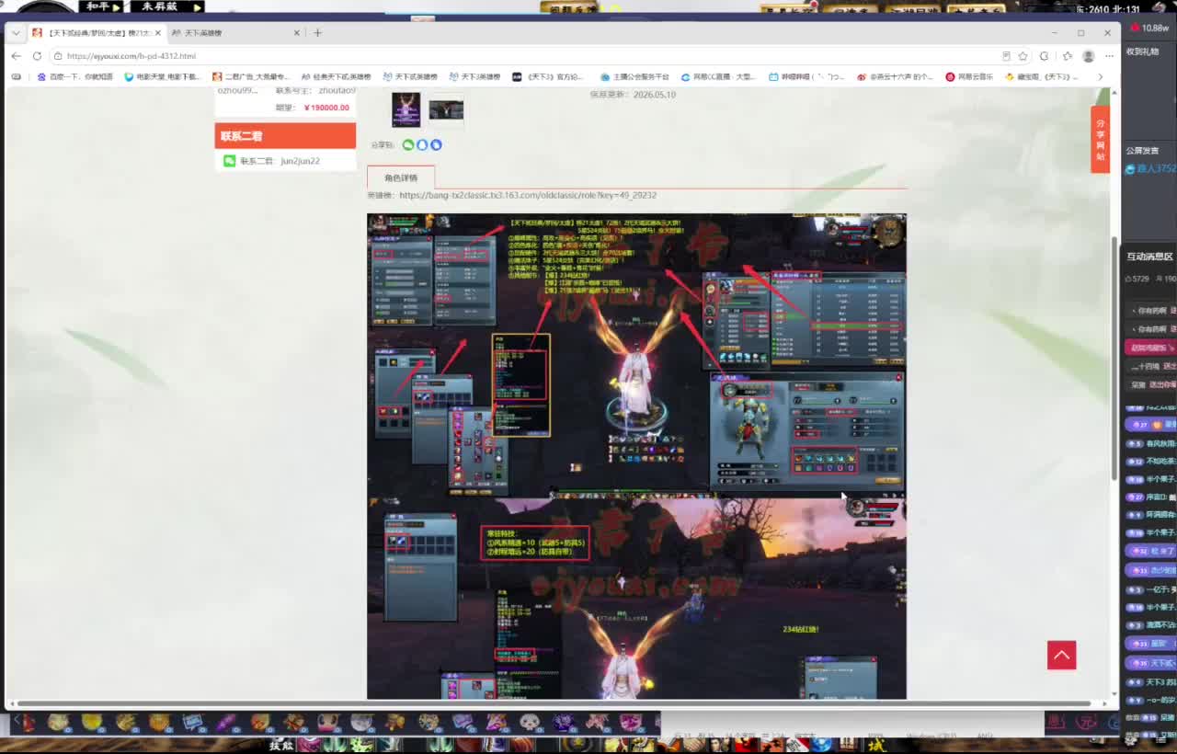This screenshot has height=754, width=1177.
Task: Open the large character screenshot image
Action: pyautogui.click(x=636, y=456)
